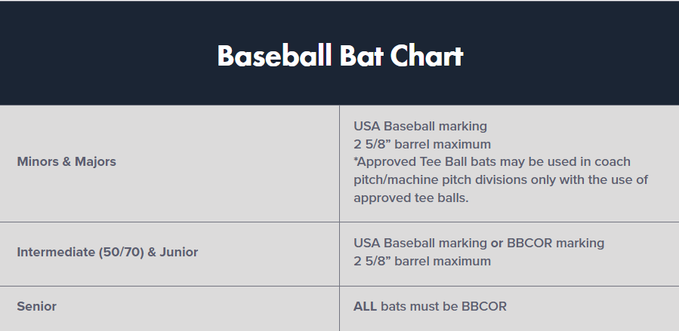679x331 pixels.
Task: Click the Baseball Bat Chart heading
Action: click(x=340, y=56)
